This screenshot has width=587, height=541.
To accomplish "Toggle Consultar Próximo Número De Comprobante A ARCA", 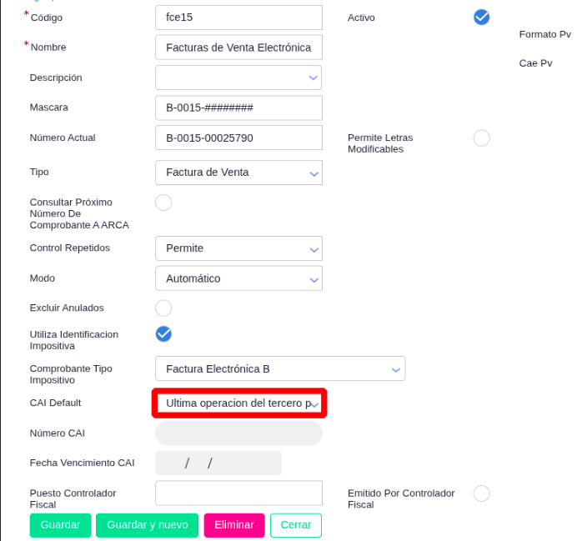I will coord(163,203).
